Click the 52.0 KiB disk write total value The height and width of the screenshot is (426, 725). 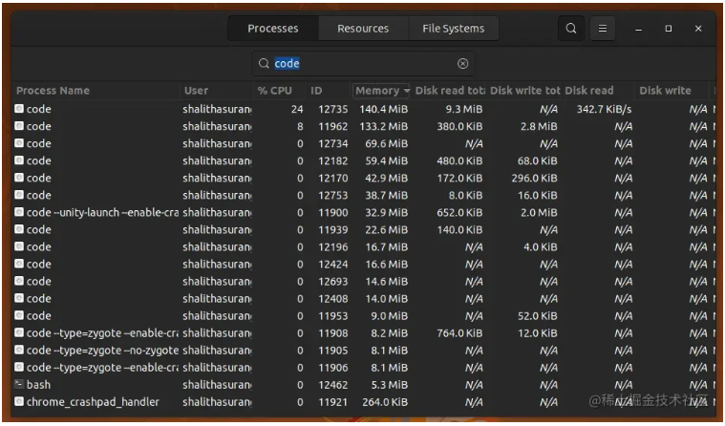pos(537,315)
